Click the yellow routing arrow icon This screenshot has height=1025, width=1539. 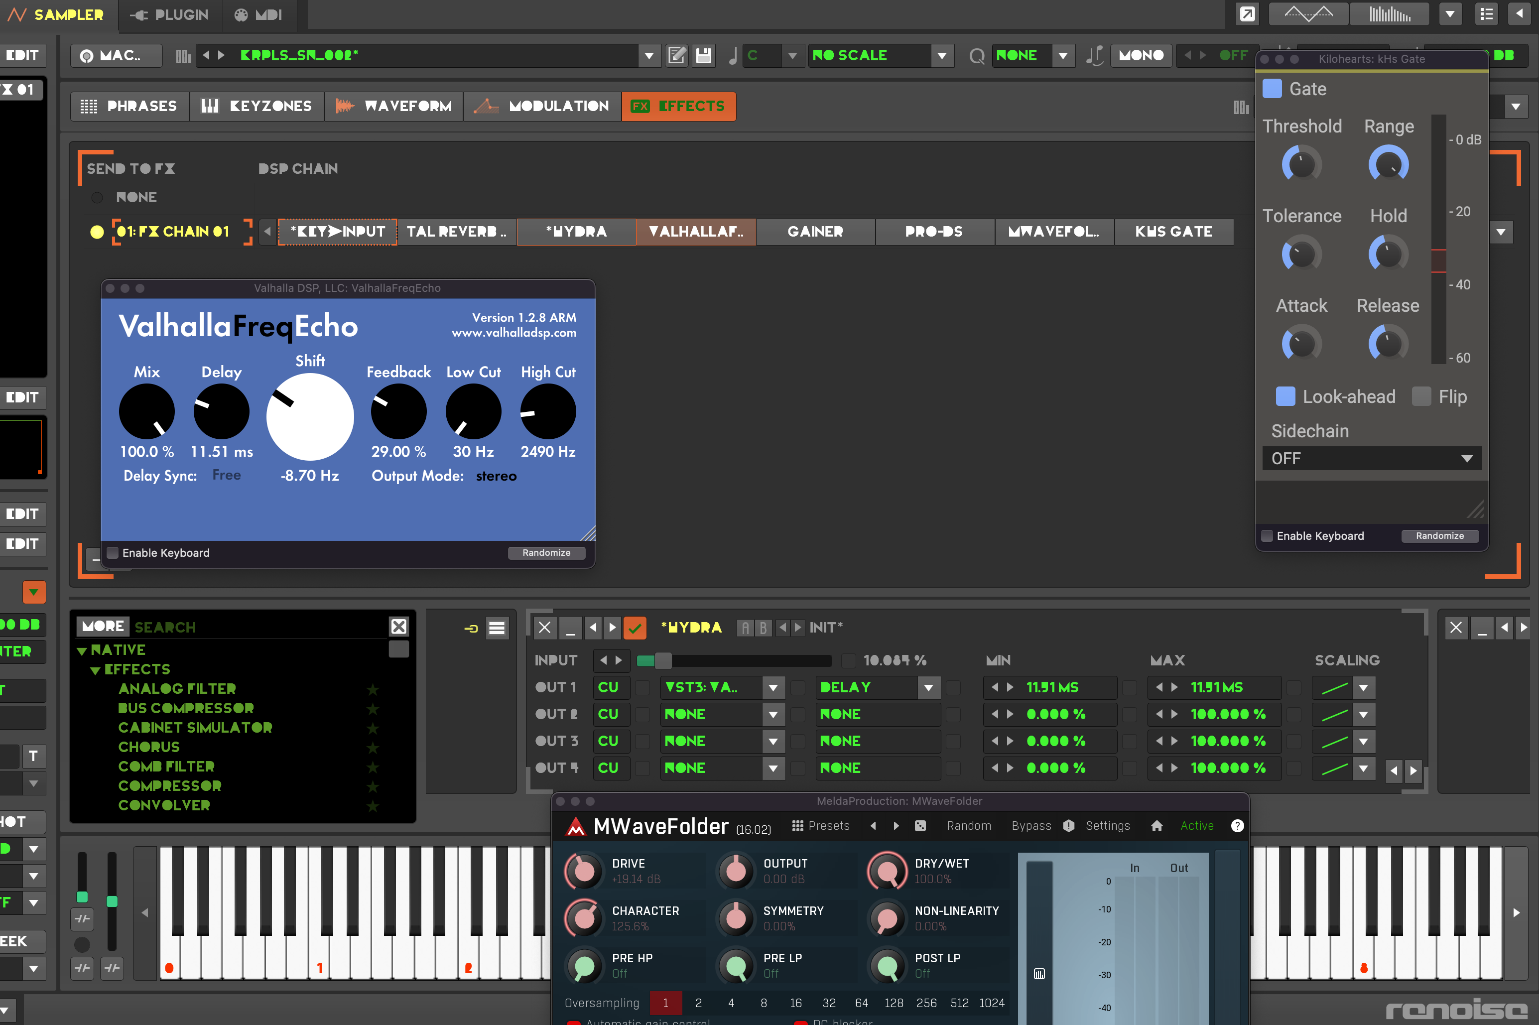pyautogui.click(x=471, y=629)
